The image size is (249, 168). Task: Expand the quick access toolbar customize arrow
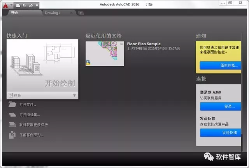[x=37, y=5]
